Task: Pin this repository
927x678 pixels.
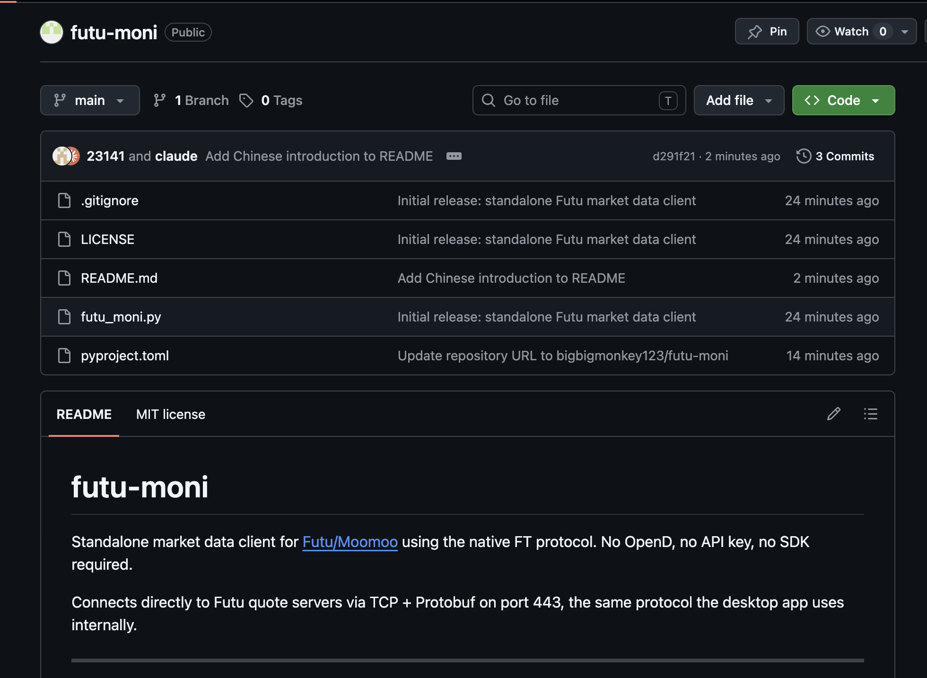Action: click(767, 32)
